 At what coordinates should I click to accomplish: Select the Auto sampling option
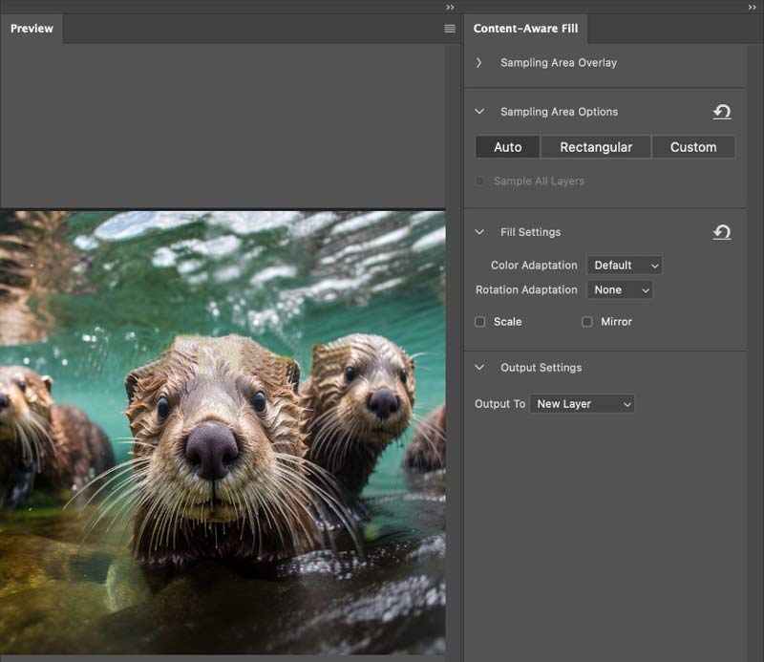pos(508,147)
